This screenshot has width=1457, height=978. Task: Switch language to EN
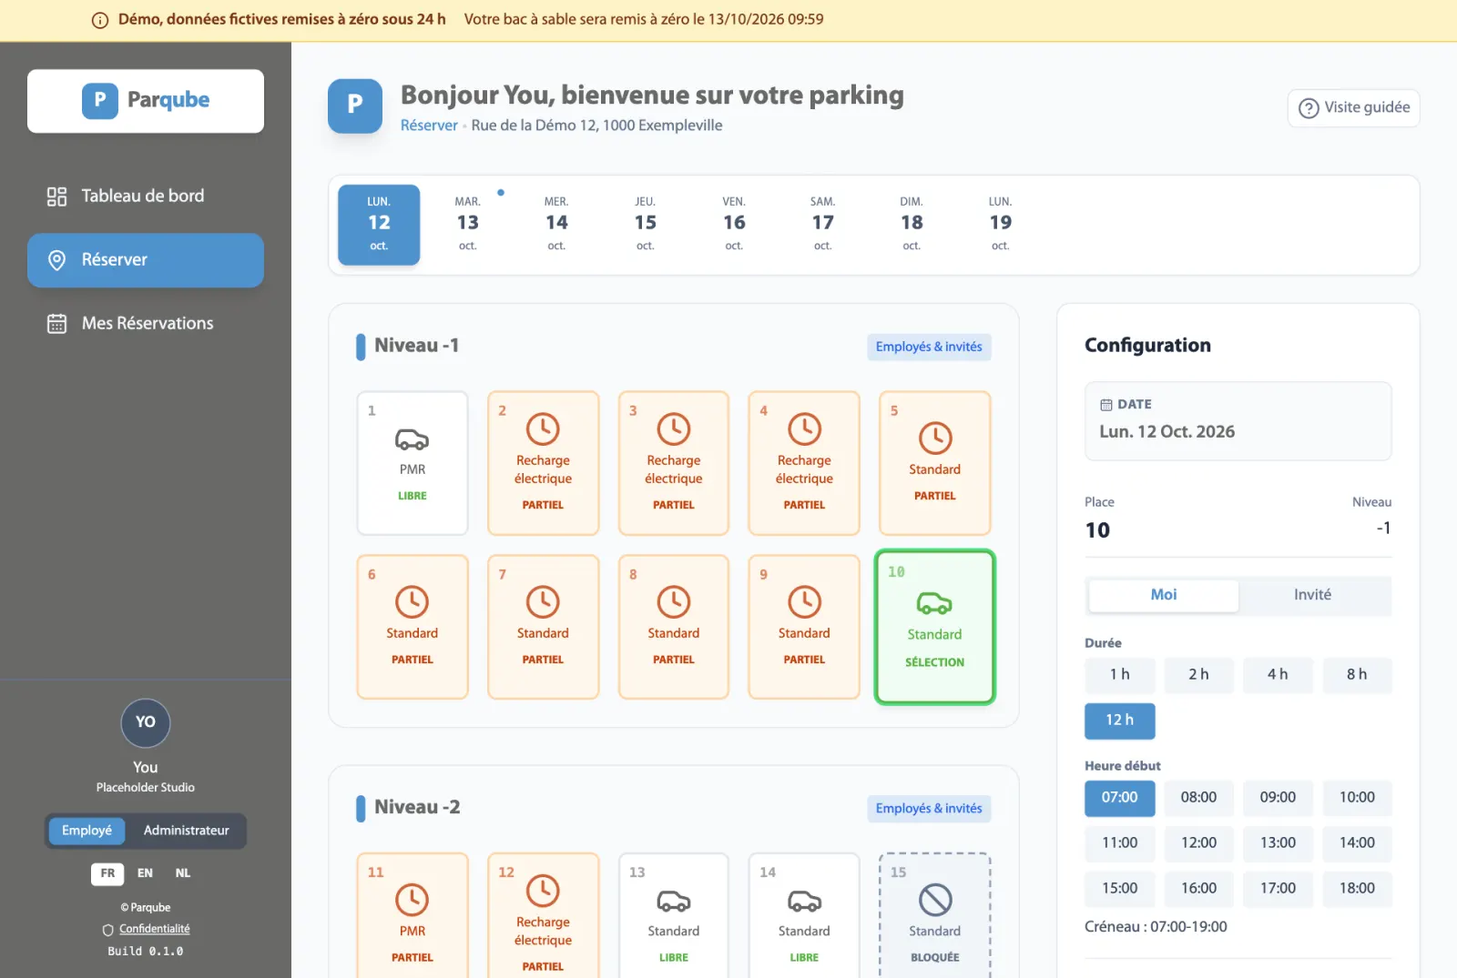145,873
